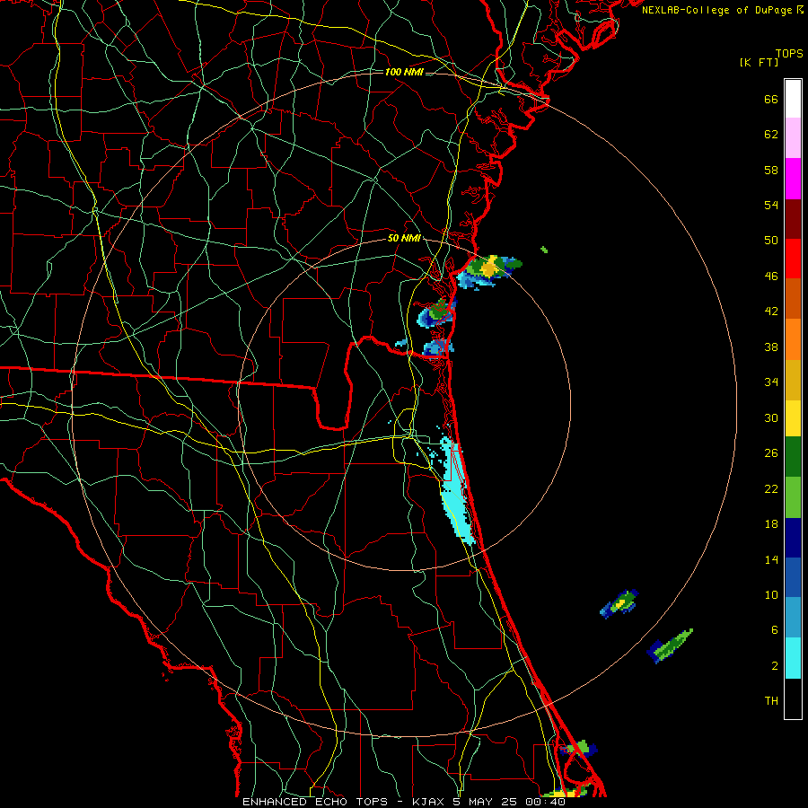Click the long cyan echo along the coast
This screenshot has height=808, width=808.
click(456, 489)
